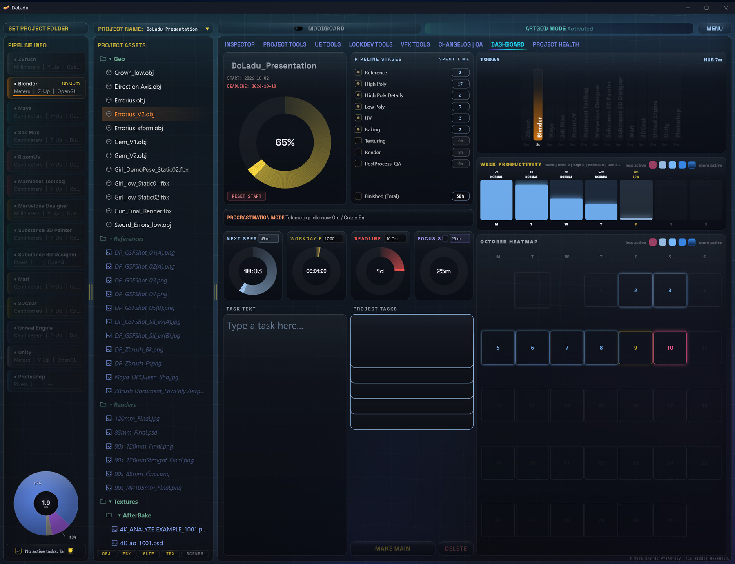This screenshot has height=564, width=735.
Task: Click the Reset Start button
Action: click(x=246, y=196)
